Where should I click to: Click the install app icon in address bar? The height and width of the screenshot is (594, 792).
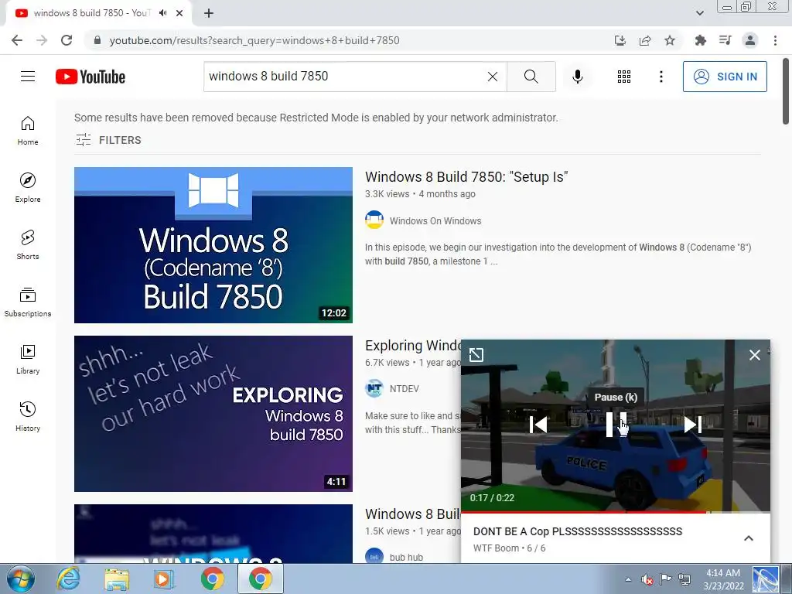click(620, 40)
